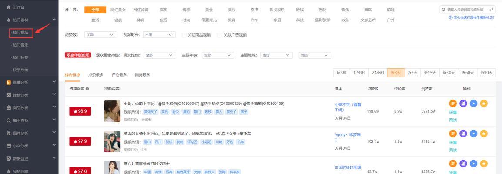Click the 眉山 hot-word tag
The height and width of the screenshot is (174, 502).
(x=147, y=142)
